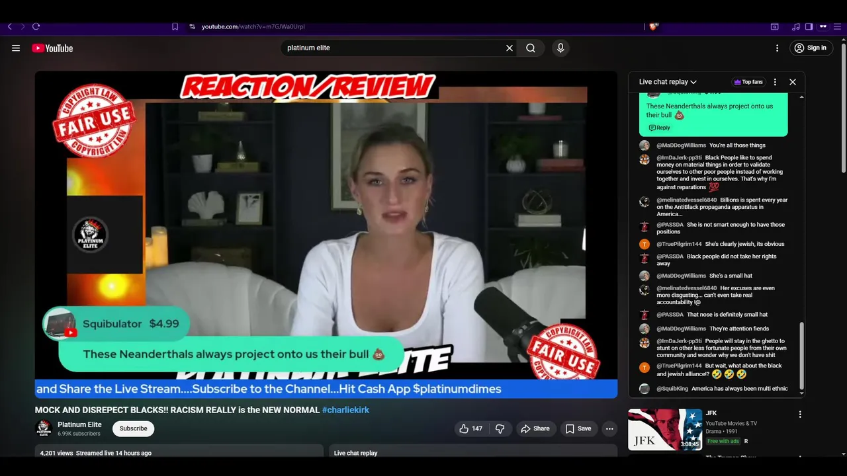This screenshot has height=476, width=847.
Task: Open the #charliekirk hashtag link
Action: 345,410
